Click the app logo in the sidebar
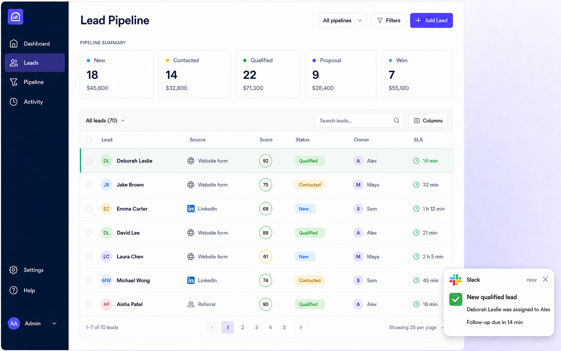Screen dimensions: 561x351 tap(16, 17)
